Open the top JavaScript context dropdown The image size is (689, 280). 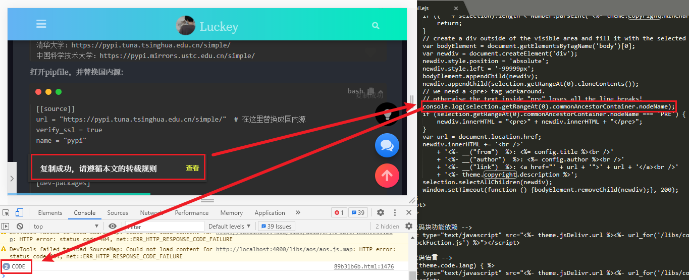66,227
